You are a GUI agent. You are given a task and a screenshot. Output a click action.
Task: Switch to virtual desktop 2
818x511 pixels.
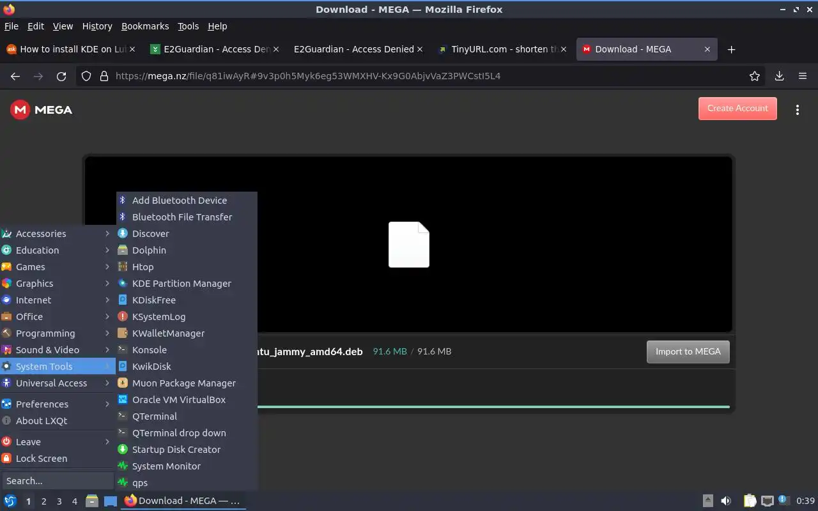click(43, 501)
